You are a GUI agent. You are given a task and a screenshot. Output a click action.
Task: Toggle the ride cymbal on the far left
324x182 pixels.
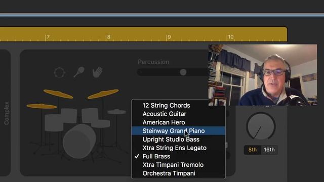point(42,106)
